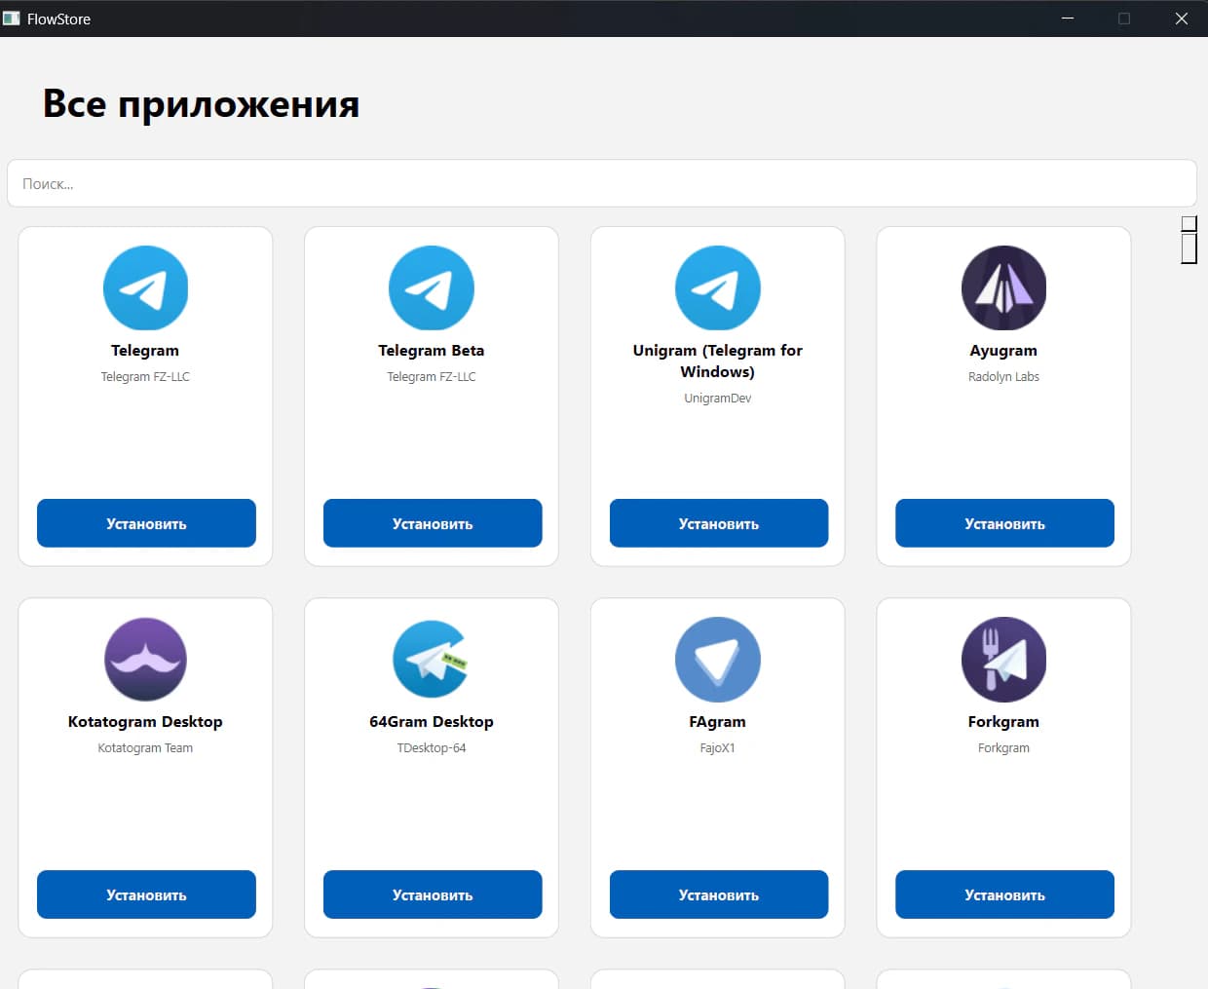Close the FlowStore window
Image resolution: width=1208 pixels, height=989 pixels.
click(1181, 19)
